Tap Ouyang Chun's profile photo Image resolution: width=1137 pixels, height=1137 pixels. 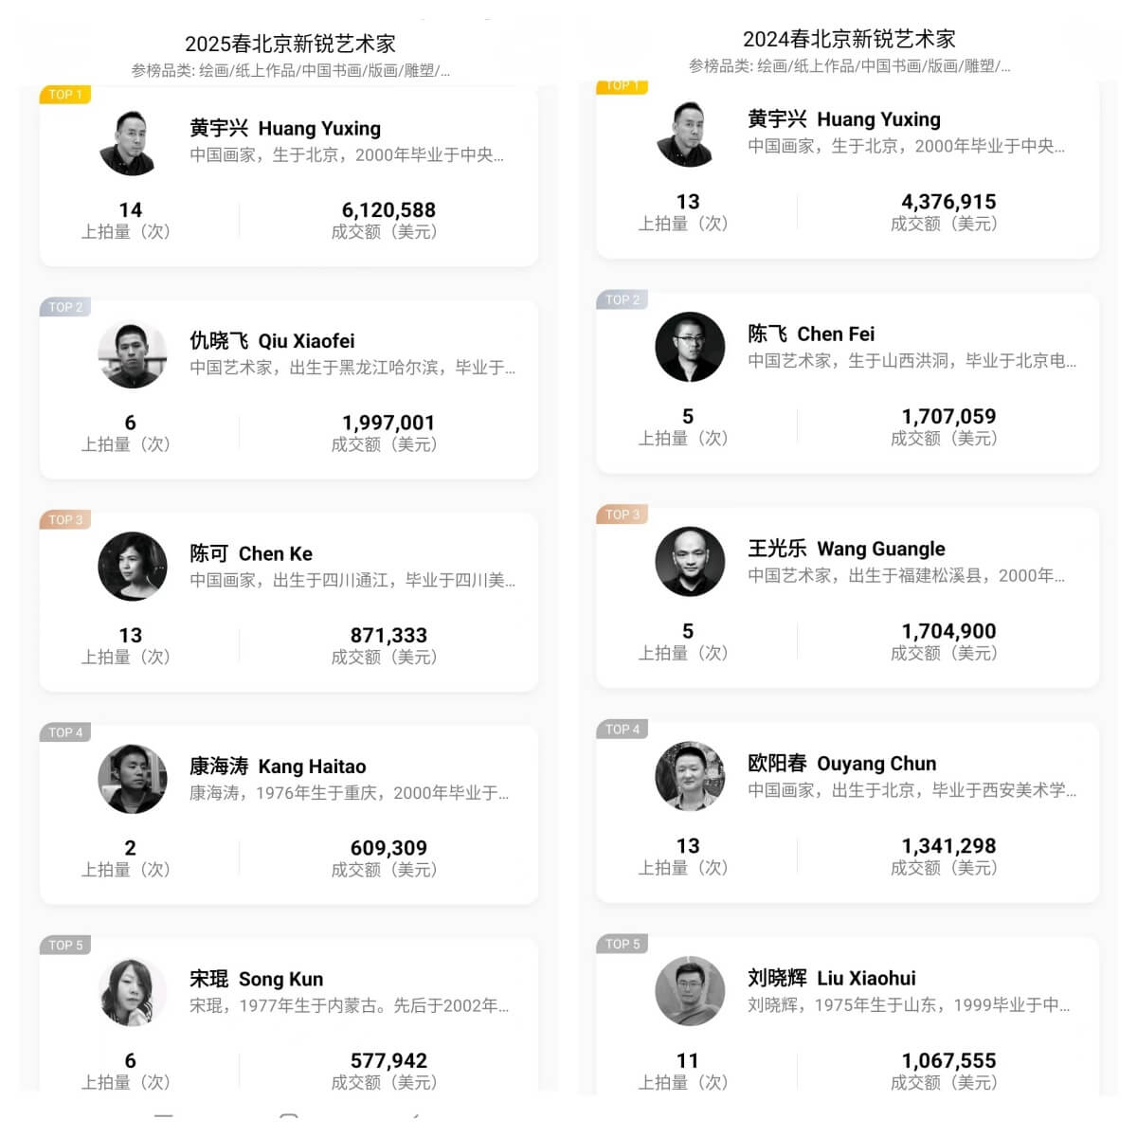tap(690, 776)
